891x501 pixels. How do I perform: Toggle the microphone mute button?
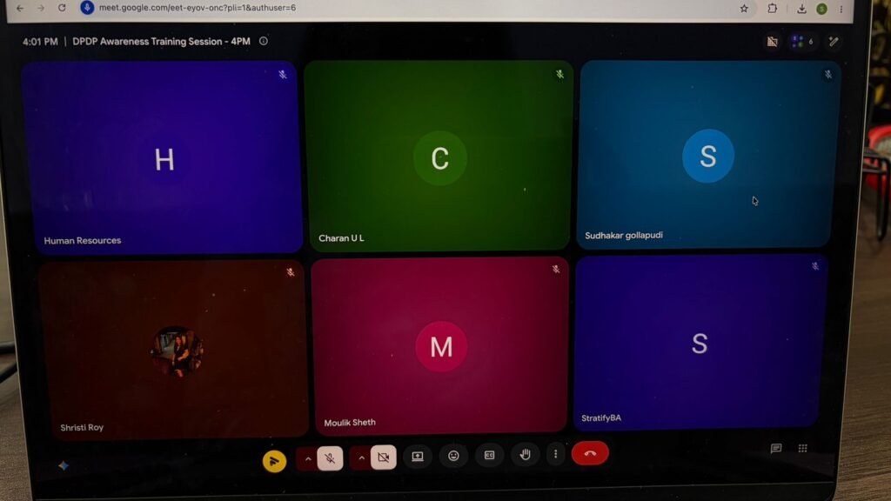click(x=330, y=458)
